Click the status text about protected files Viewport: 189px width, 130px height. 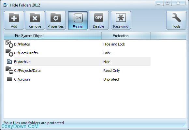34,123
